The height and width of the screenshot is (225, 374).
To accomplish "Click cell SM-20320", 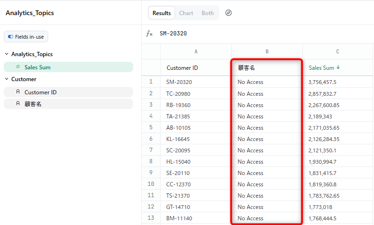I will tap(196, 82).
